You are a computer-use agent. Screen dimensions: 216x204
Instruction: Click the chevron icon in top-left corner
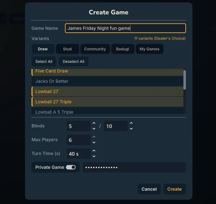[3, 18]
